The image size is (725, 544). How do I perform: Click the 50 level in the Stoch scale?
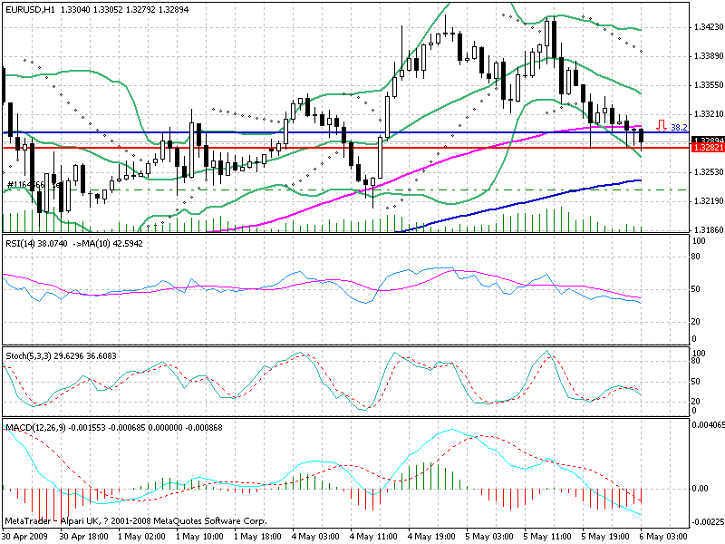(x=696, y=382)
